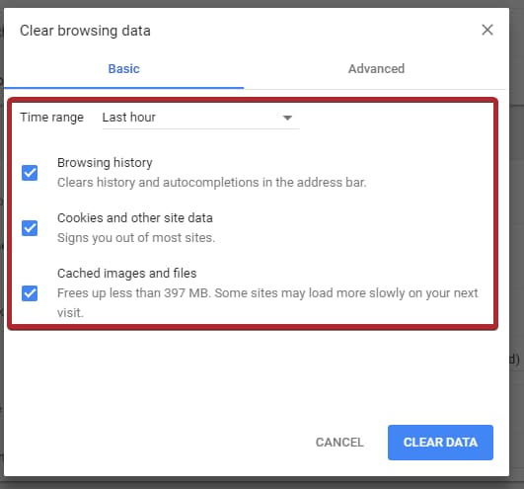Image resolution: width=524 pixels, height=489 pixels.
Task: Open the Last hour time range selector
Action: (x=200, y=118)
